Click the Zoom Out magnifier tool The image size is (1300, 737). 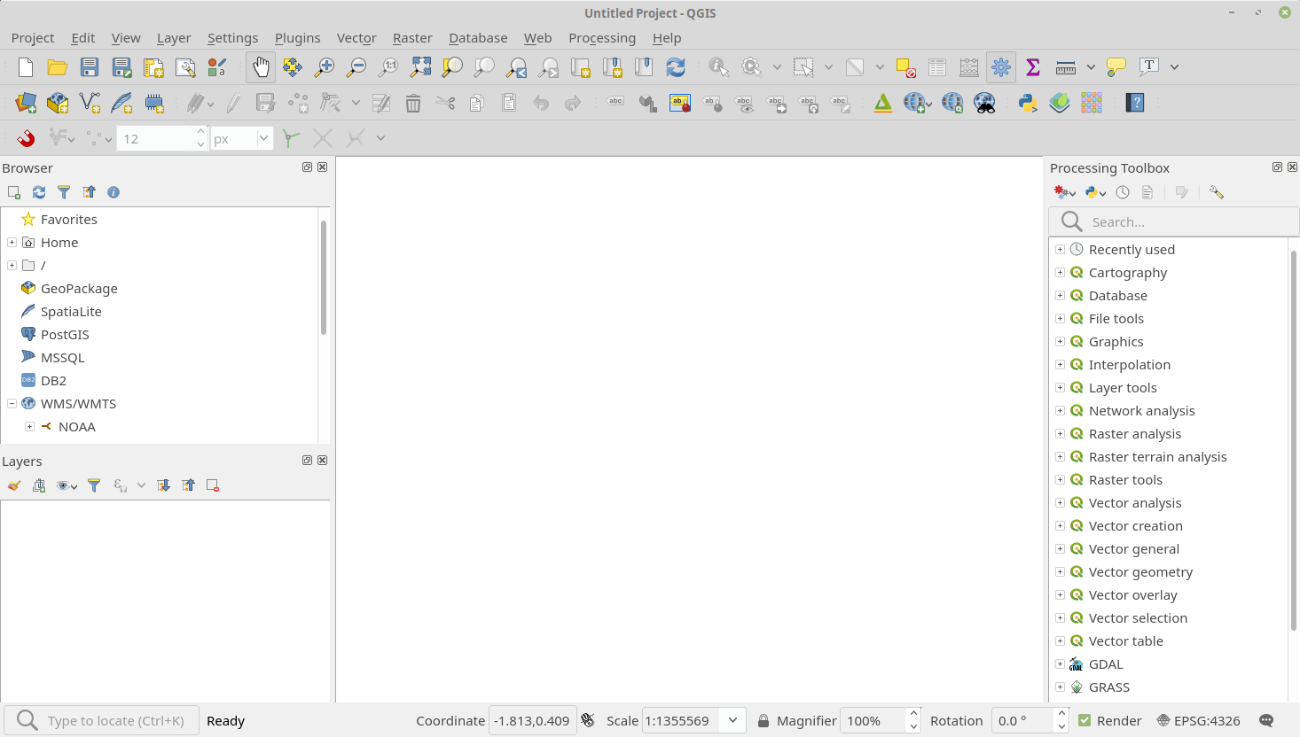click(x=356, y=67)
